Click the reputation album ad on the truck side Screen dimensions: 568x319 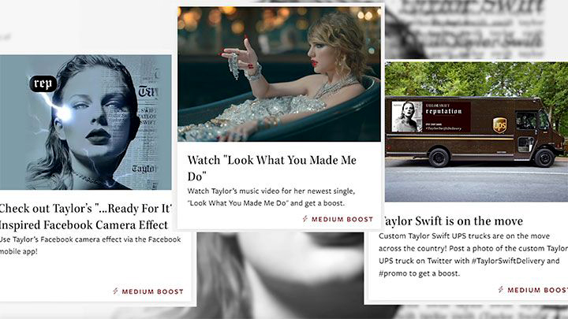click(x=431, y=117)
